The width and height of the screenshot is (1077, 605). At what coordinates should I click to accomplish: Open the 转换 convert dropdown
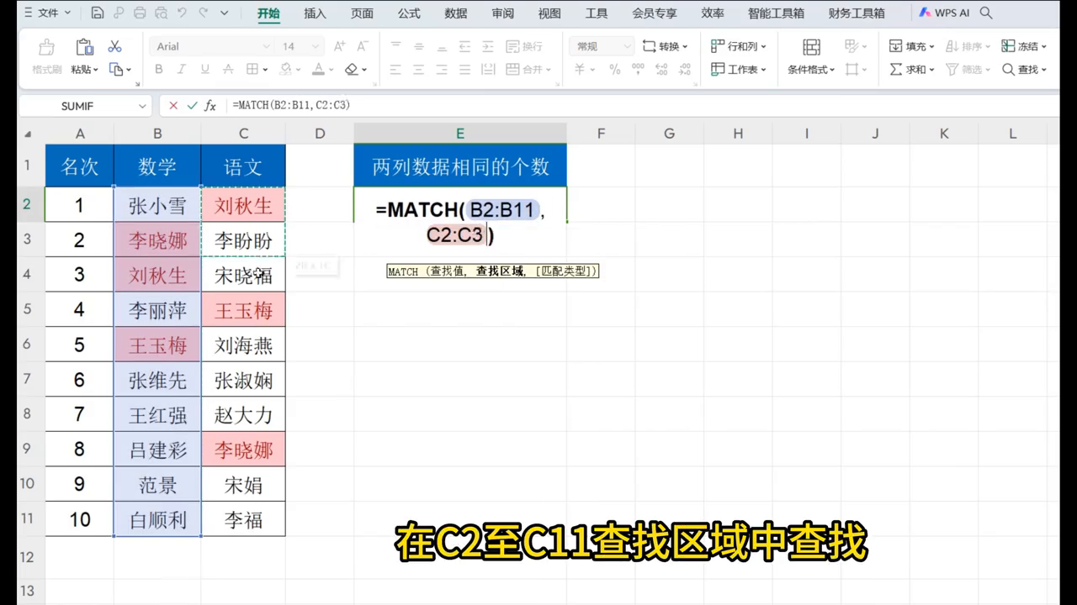(x=666, y=46)
